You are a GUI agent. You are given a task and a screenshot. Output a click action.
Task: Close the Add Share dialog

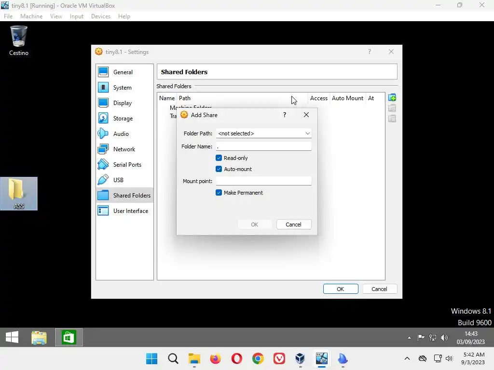pyautogui.click(x=306, y=115)
